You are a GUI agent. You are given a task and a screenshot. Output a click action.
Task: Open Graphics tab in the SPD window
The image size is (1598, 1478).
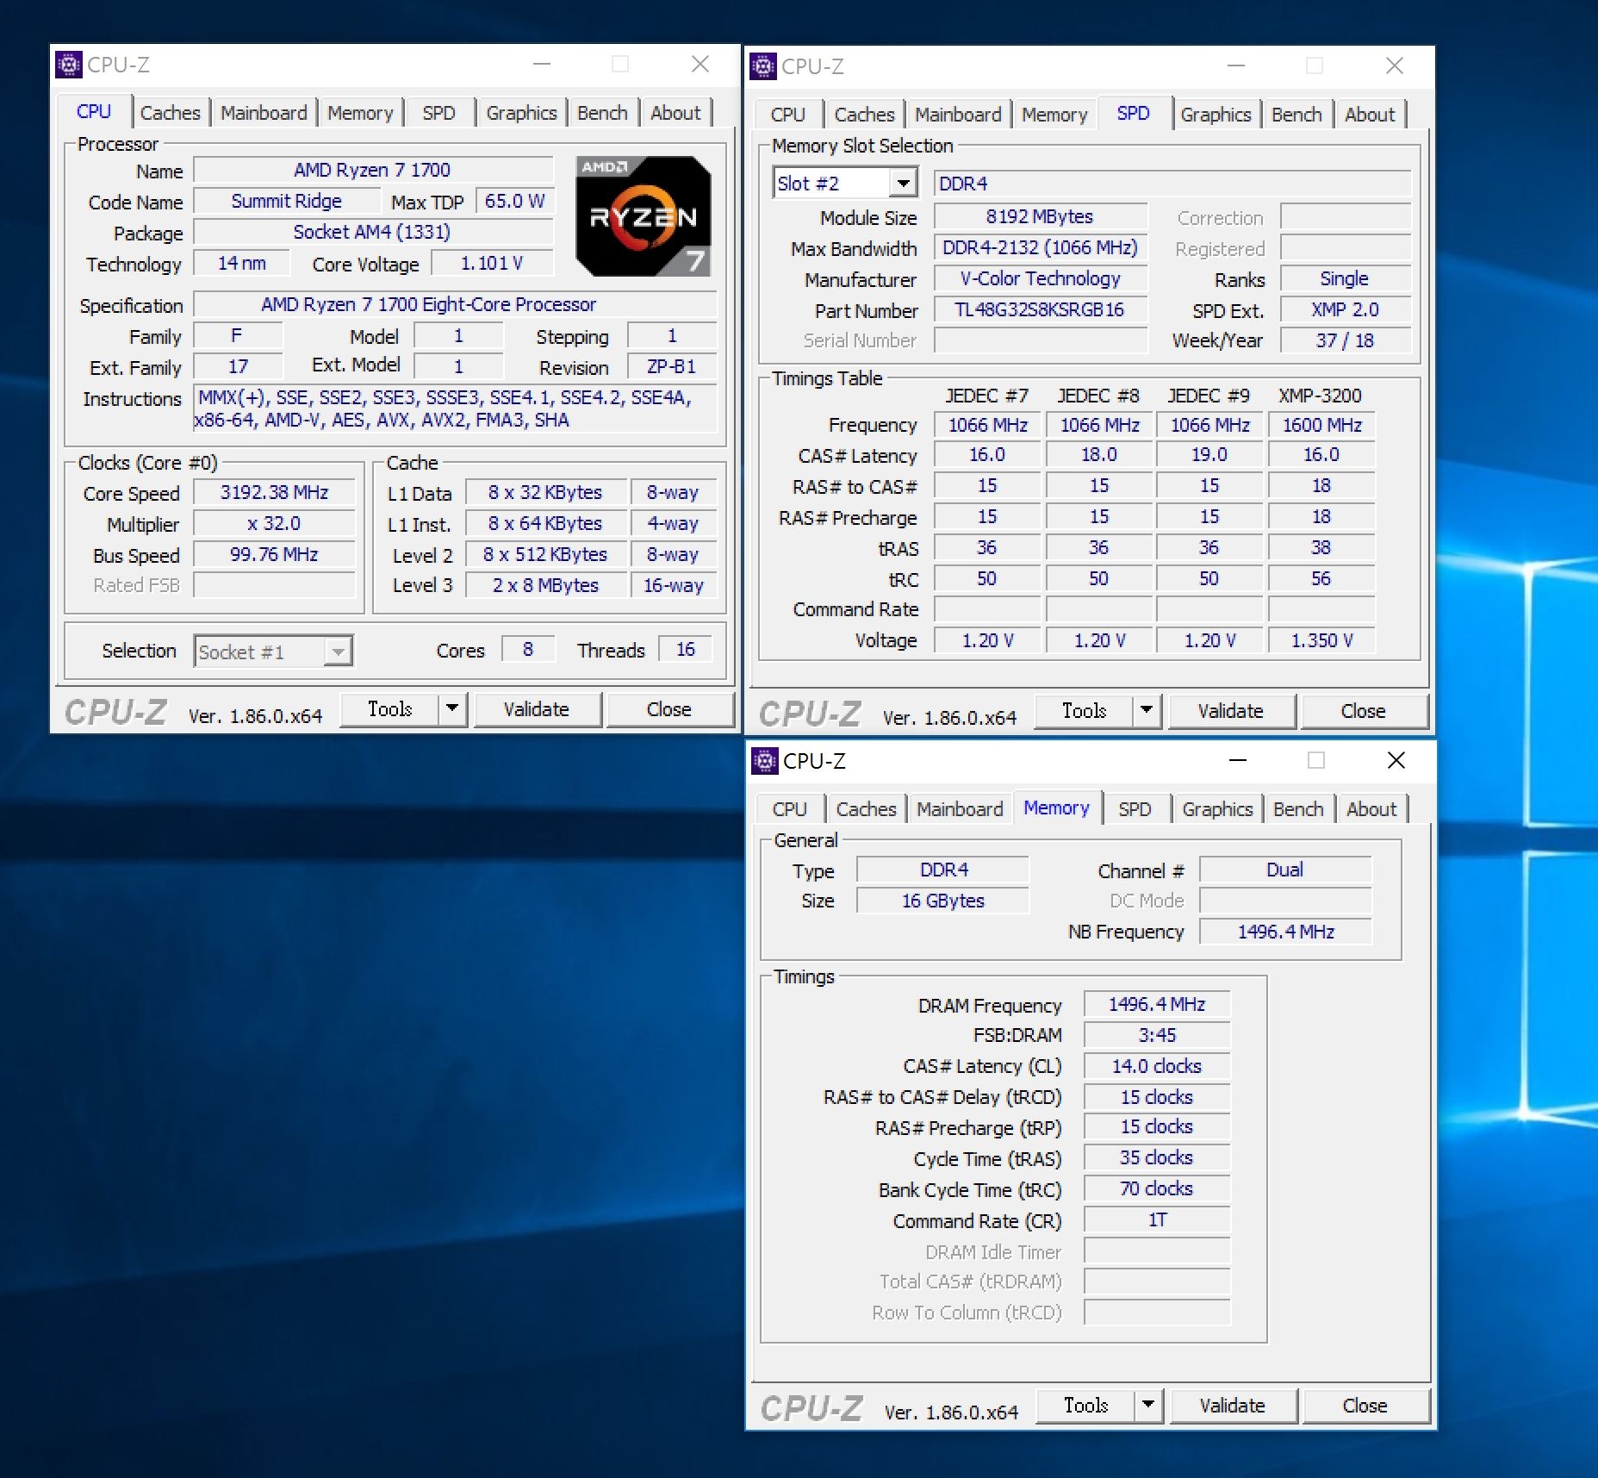pos(1216,115)
